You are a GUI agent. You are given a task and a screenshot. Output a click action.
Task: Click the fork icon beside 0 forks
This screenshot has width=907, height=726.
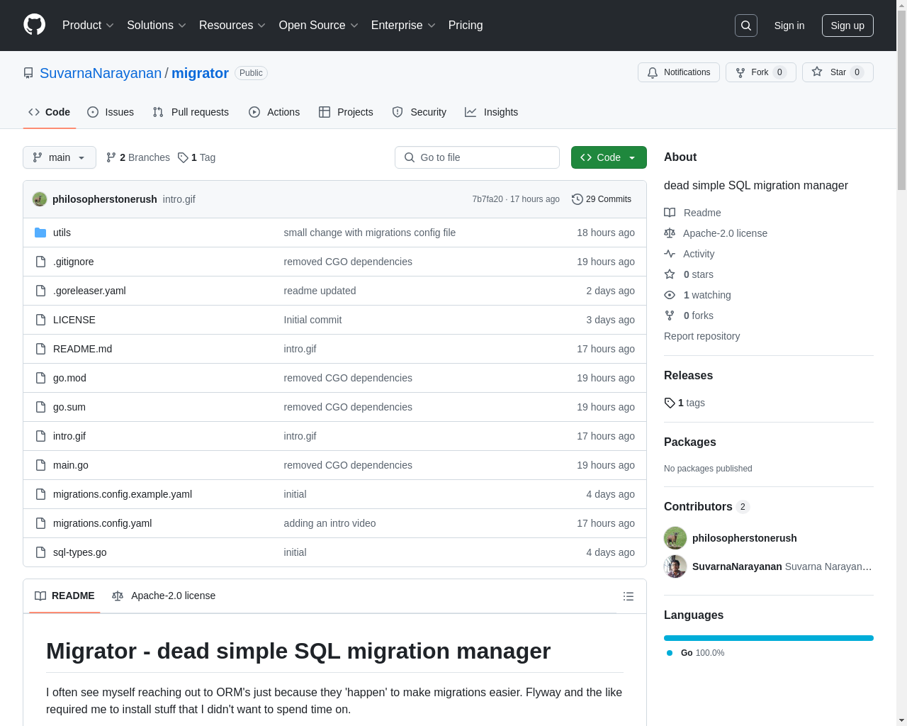670,315
